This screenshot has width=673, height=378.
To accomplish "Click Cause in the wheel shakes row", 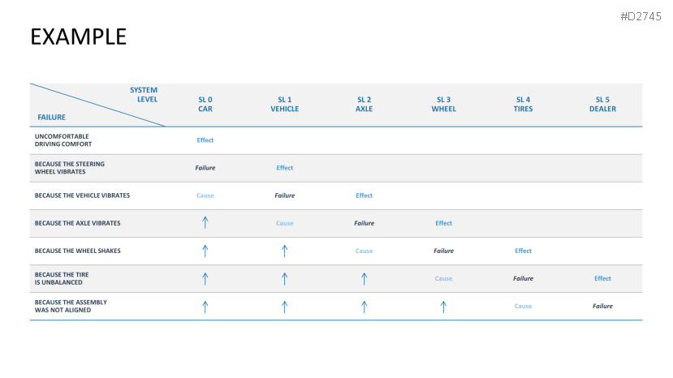I will pyautogui.click(x=364, y=251).
